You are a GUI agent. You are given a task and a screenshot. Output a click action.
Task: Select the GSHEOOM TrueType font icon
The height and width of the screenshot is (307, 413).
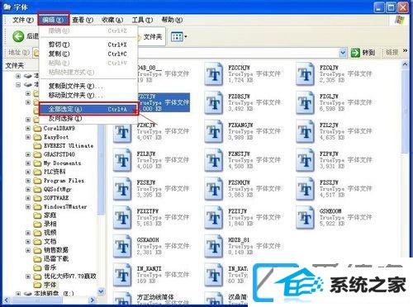(305, 217)
